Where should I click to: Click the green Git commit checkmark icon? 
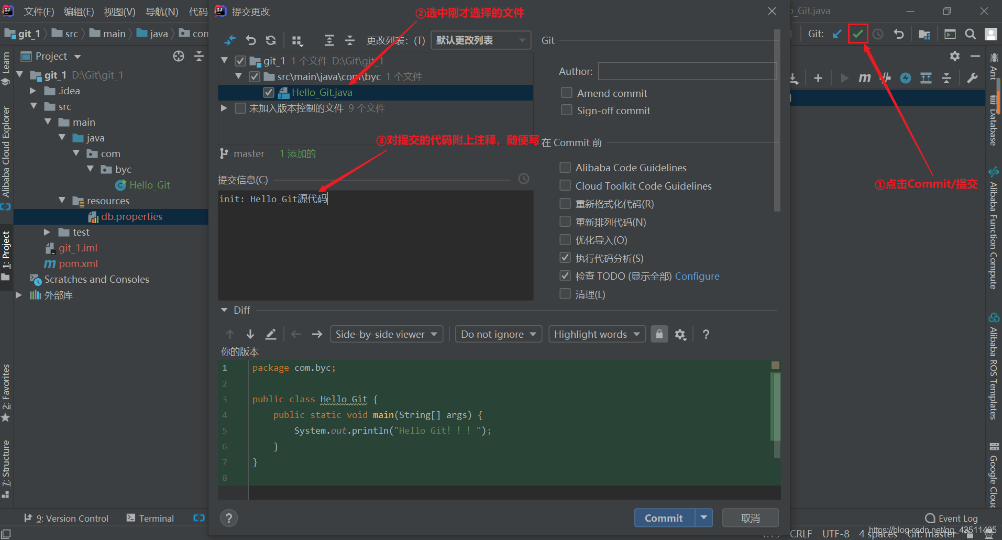click(857, 34)
